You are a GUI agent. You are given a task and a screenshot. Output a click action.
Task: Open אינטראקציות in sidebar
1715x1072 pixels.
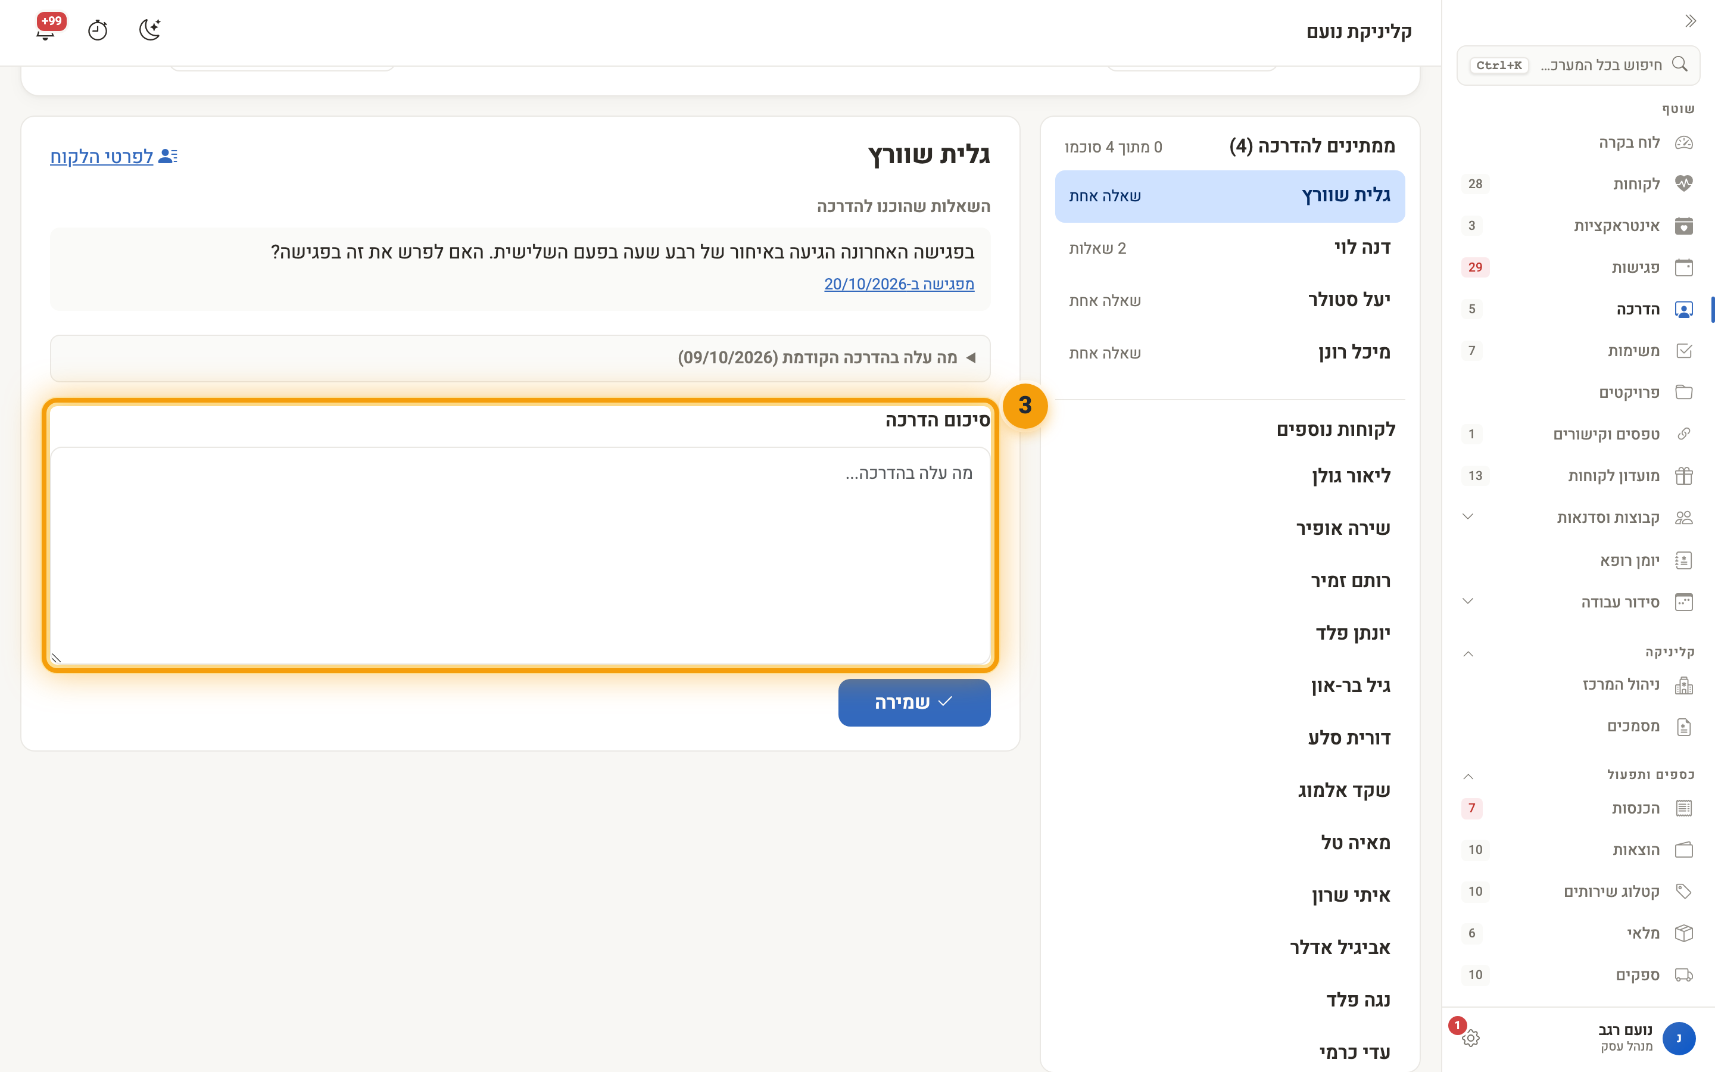coord(1577,226)
